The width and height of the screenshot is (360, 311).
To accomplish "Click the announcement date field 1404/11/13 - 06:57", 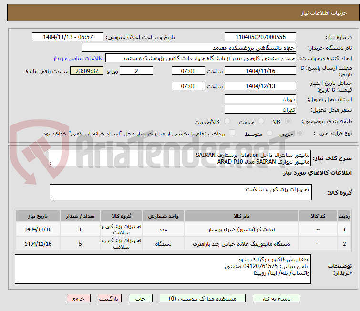I will pyautogui.click(x=68, y=37).
